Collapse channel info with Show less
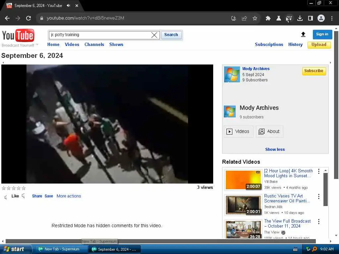Screen dimensions: 339x254 pyautogui.click(x=275, y=149)
